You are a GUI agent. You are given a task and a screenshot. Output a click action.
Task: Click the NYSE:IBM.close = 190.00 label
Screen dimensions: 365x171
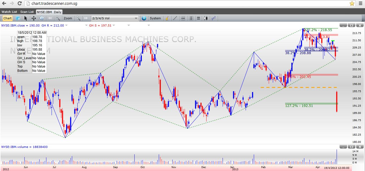click(20, 25)
